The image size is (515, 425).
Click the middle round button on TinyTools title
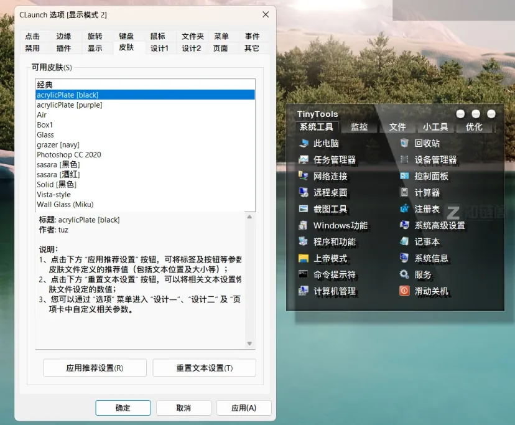[476, 114]
